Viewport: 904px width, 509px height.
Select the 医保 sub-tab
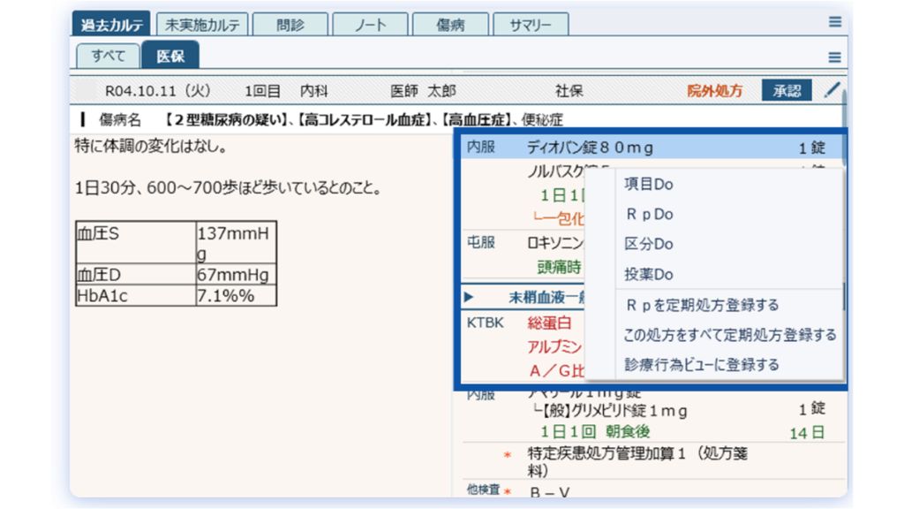click(x=170, y=56)
